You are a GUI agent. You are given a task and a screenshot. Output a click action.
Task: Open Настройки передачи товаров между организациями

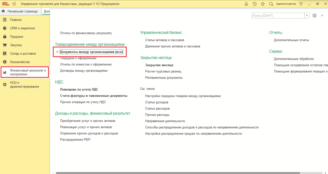click(x=183, y=96)
